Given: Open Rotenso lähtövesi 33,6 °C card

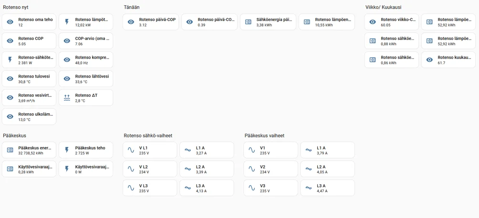Looking at the screenshot, I should tap(86, 79).
